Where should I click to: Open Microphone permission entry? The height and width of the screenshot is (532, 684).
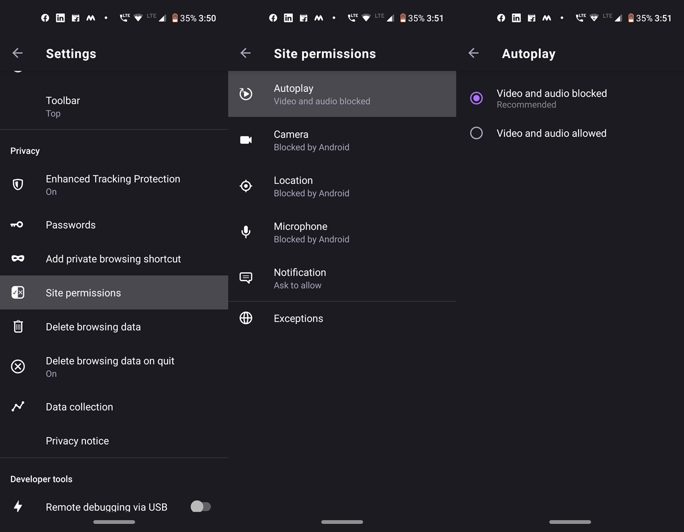pyautogui.click(x=342, y=233)
